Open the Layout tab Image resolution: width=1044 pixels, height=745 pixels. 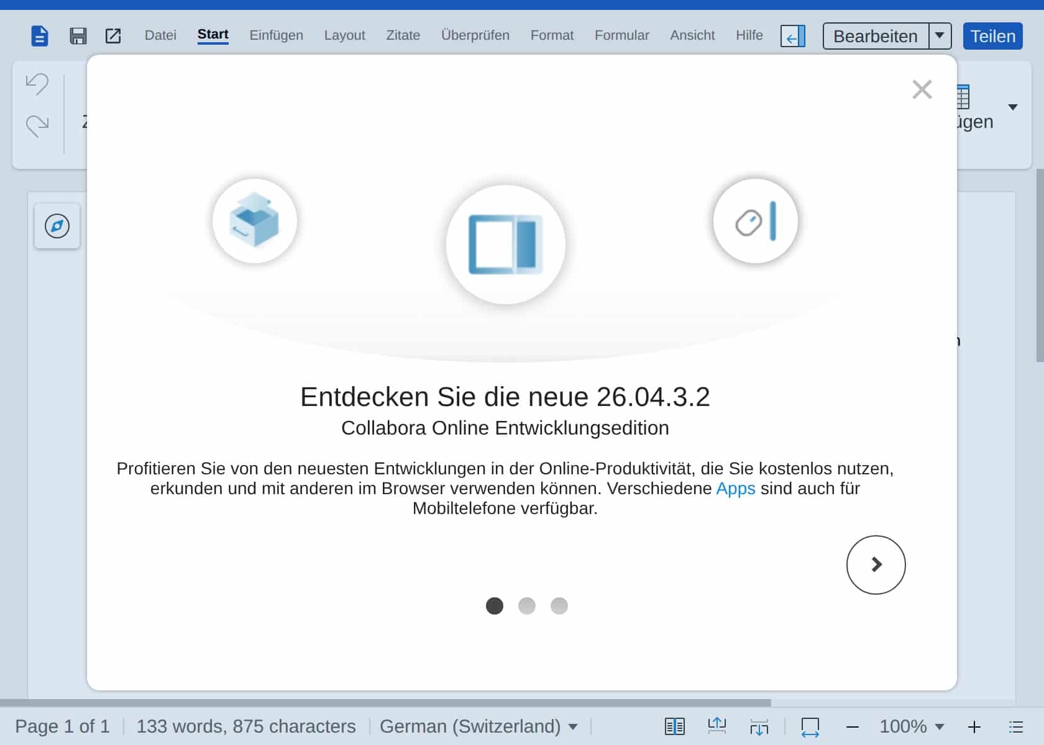pos(344,35)
